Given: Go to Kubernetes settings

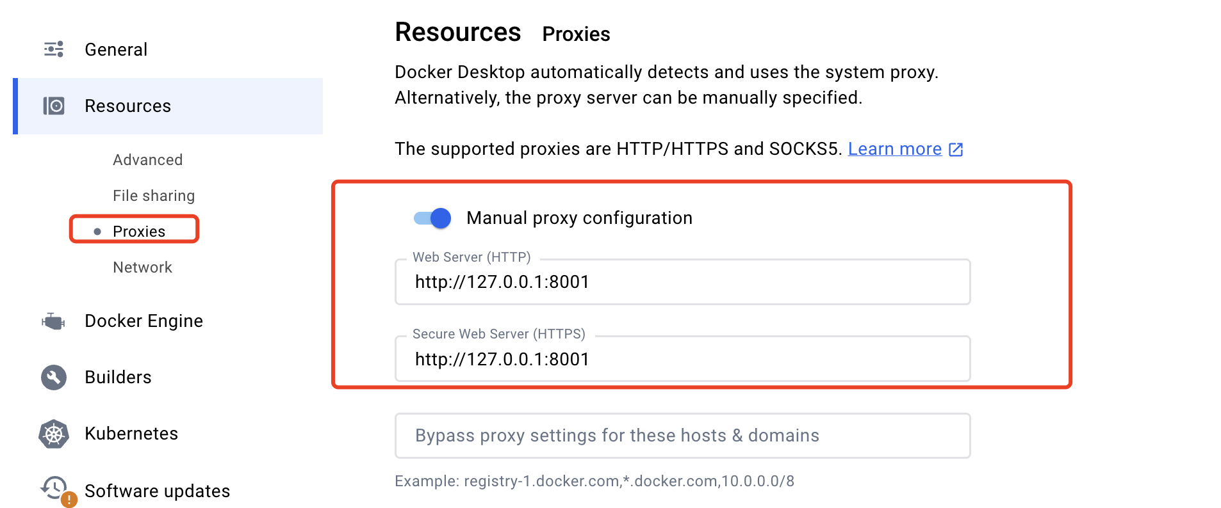Looking at the screenshot, I should tap(131, 434).
